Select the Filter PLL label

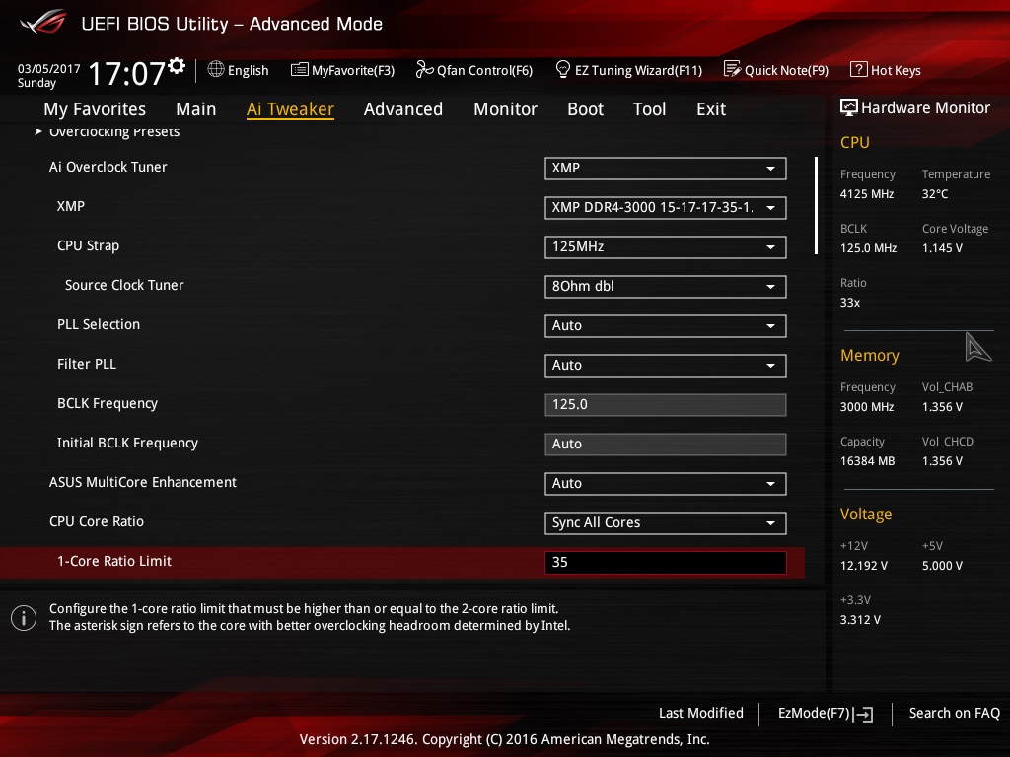(x=87, y=364)
